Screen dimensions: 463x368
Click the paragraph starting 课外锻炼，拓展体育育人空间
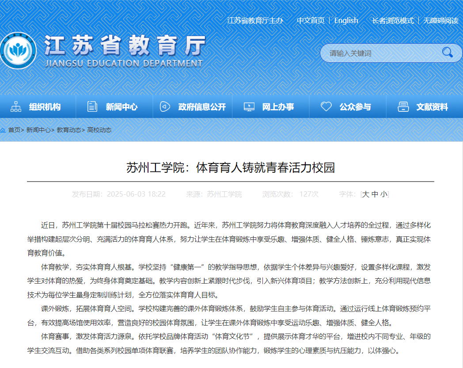pyautogui.click(x=229, y=316)
